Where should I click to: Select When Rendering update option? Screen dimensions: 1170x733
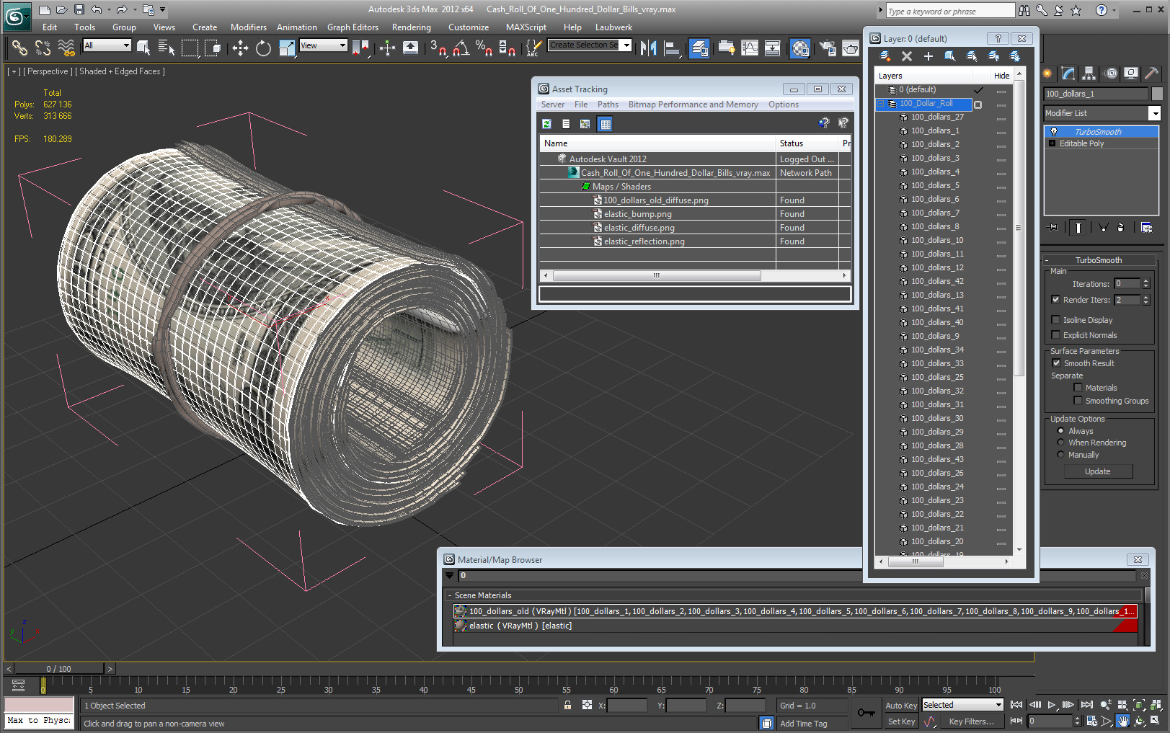point(1060,443)
